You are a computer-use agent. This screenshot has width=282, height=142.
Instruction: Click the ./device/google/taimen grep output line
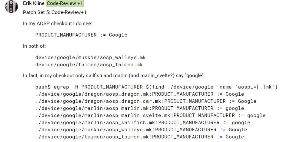coord(140,137)
